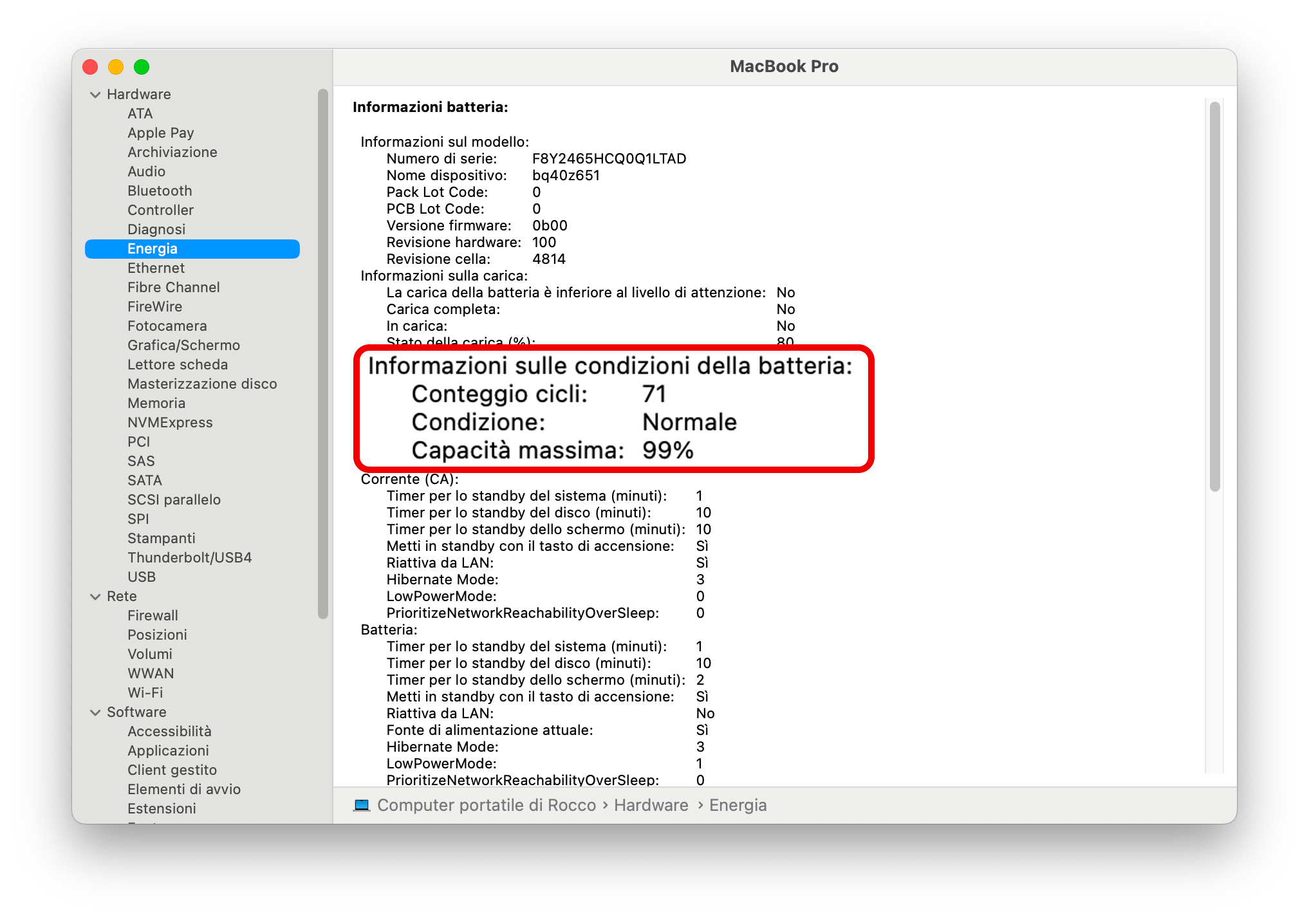The width and height of the screenshot is (1309, 919).
Task: Click the Revisione cella value 4814
Action: (549, 259)
